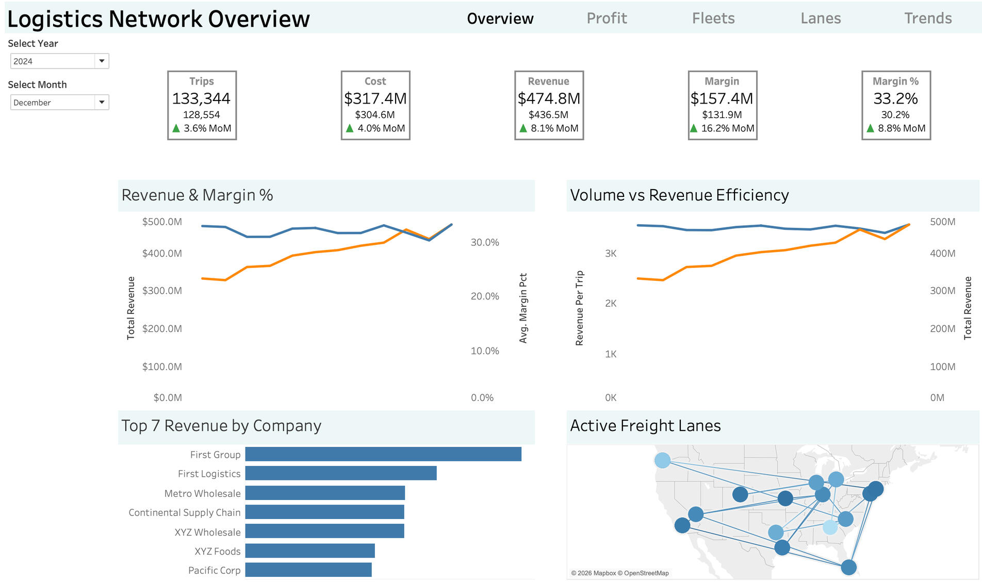Click the Florida node on freight map
Image resolution: width=982 pixels, height=584 pixels.
(x=848, y=567)
